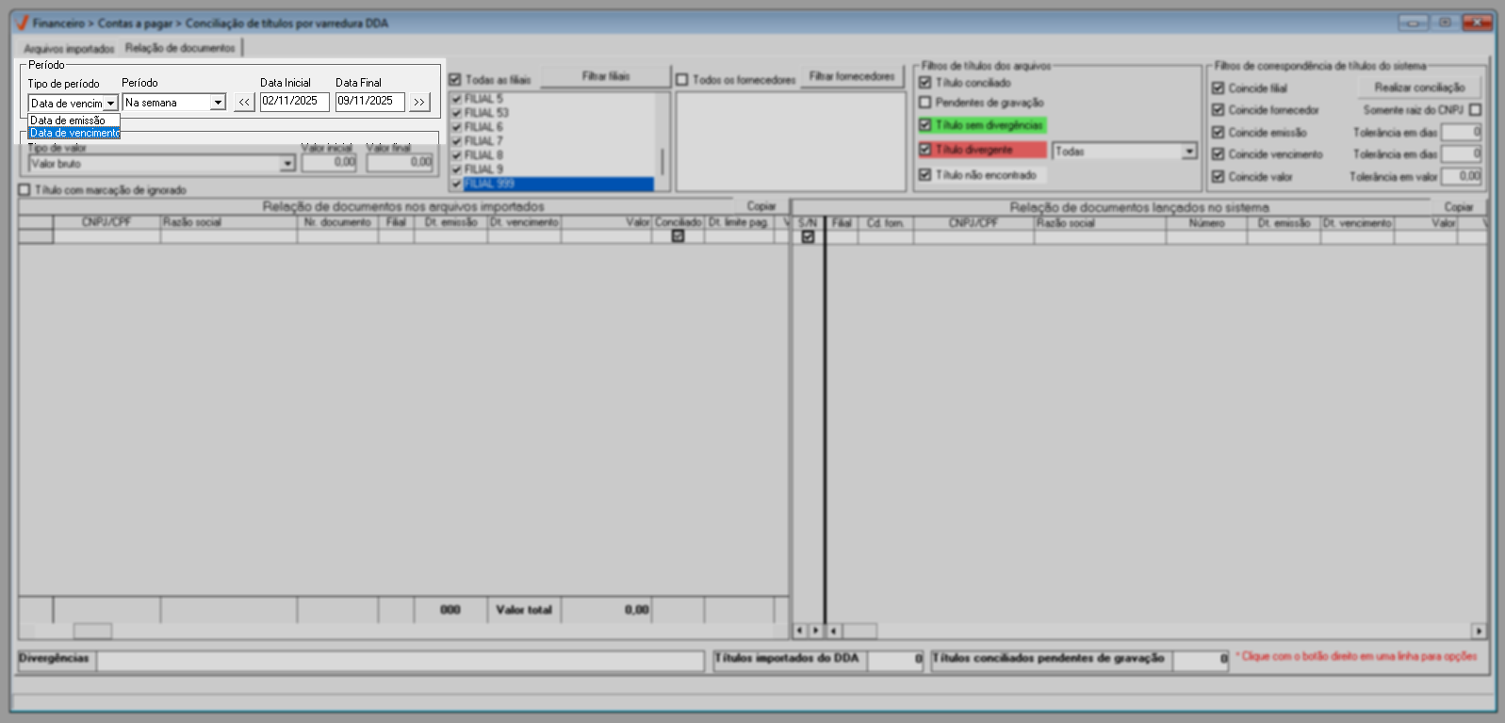Image resolution: width=1505 pixels, height=723 pixels.
Task: Toggle the Coincide fornecedor checkbox
Action: [x=1219, y=110]
